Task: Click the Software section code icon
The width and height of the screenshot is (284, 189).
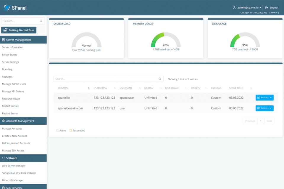Action: (3, 158)
